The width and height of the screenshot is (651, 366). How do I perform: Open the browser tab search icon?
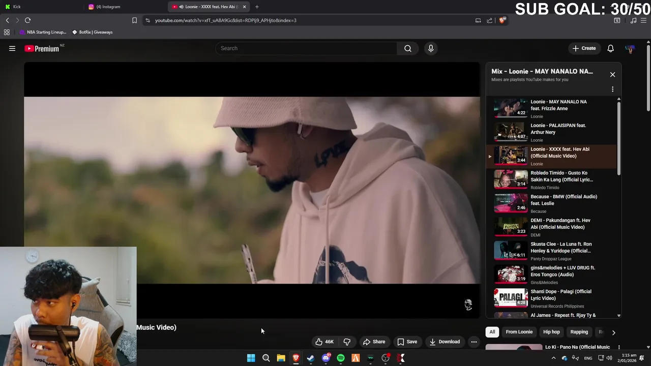click(617, 20)
